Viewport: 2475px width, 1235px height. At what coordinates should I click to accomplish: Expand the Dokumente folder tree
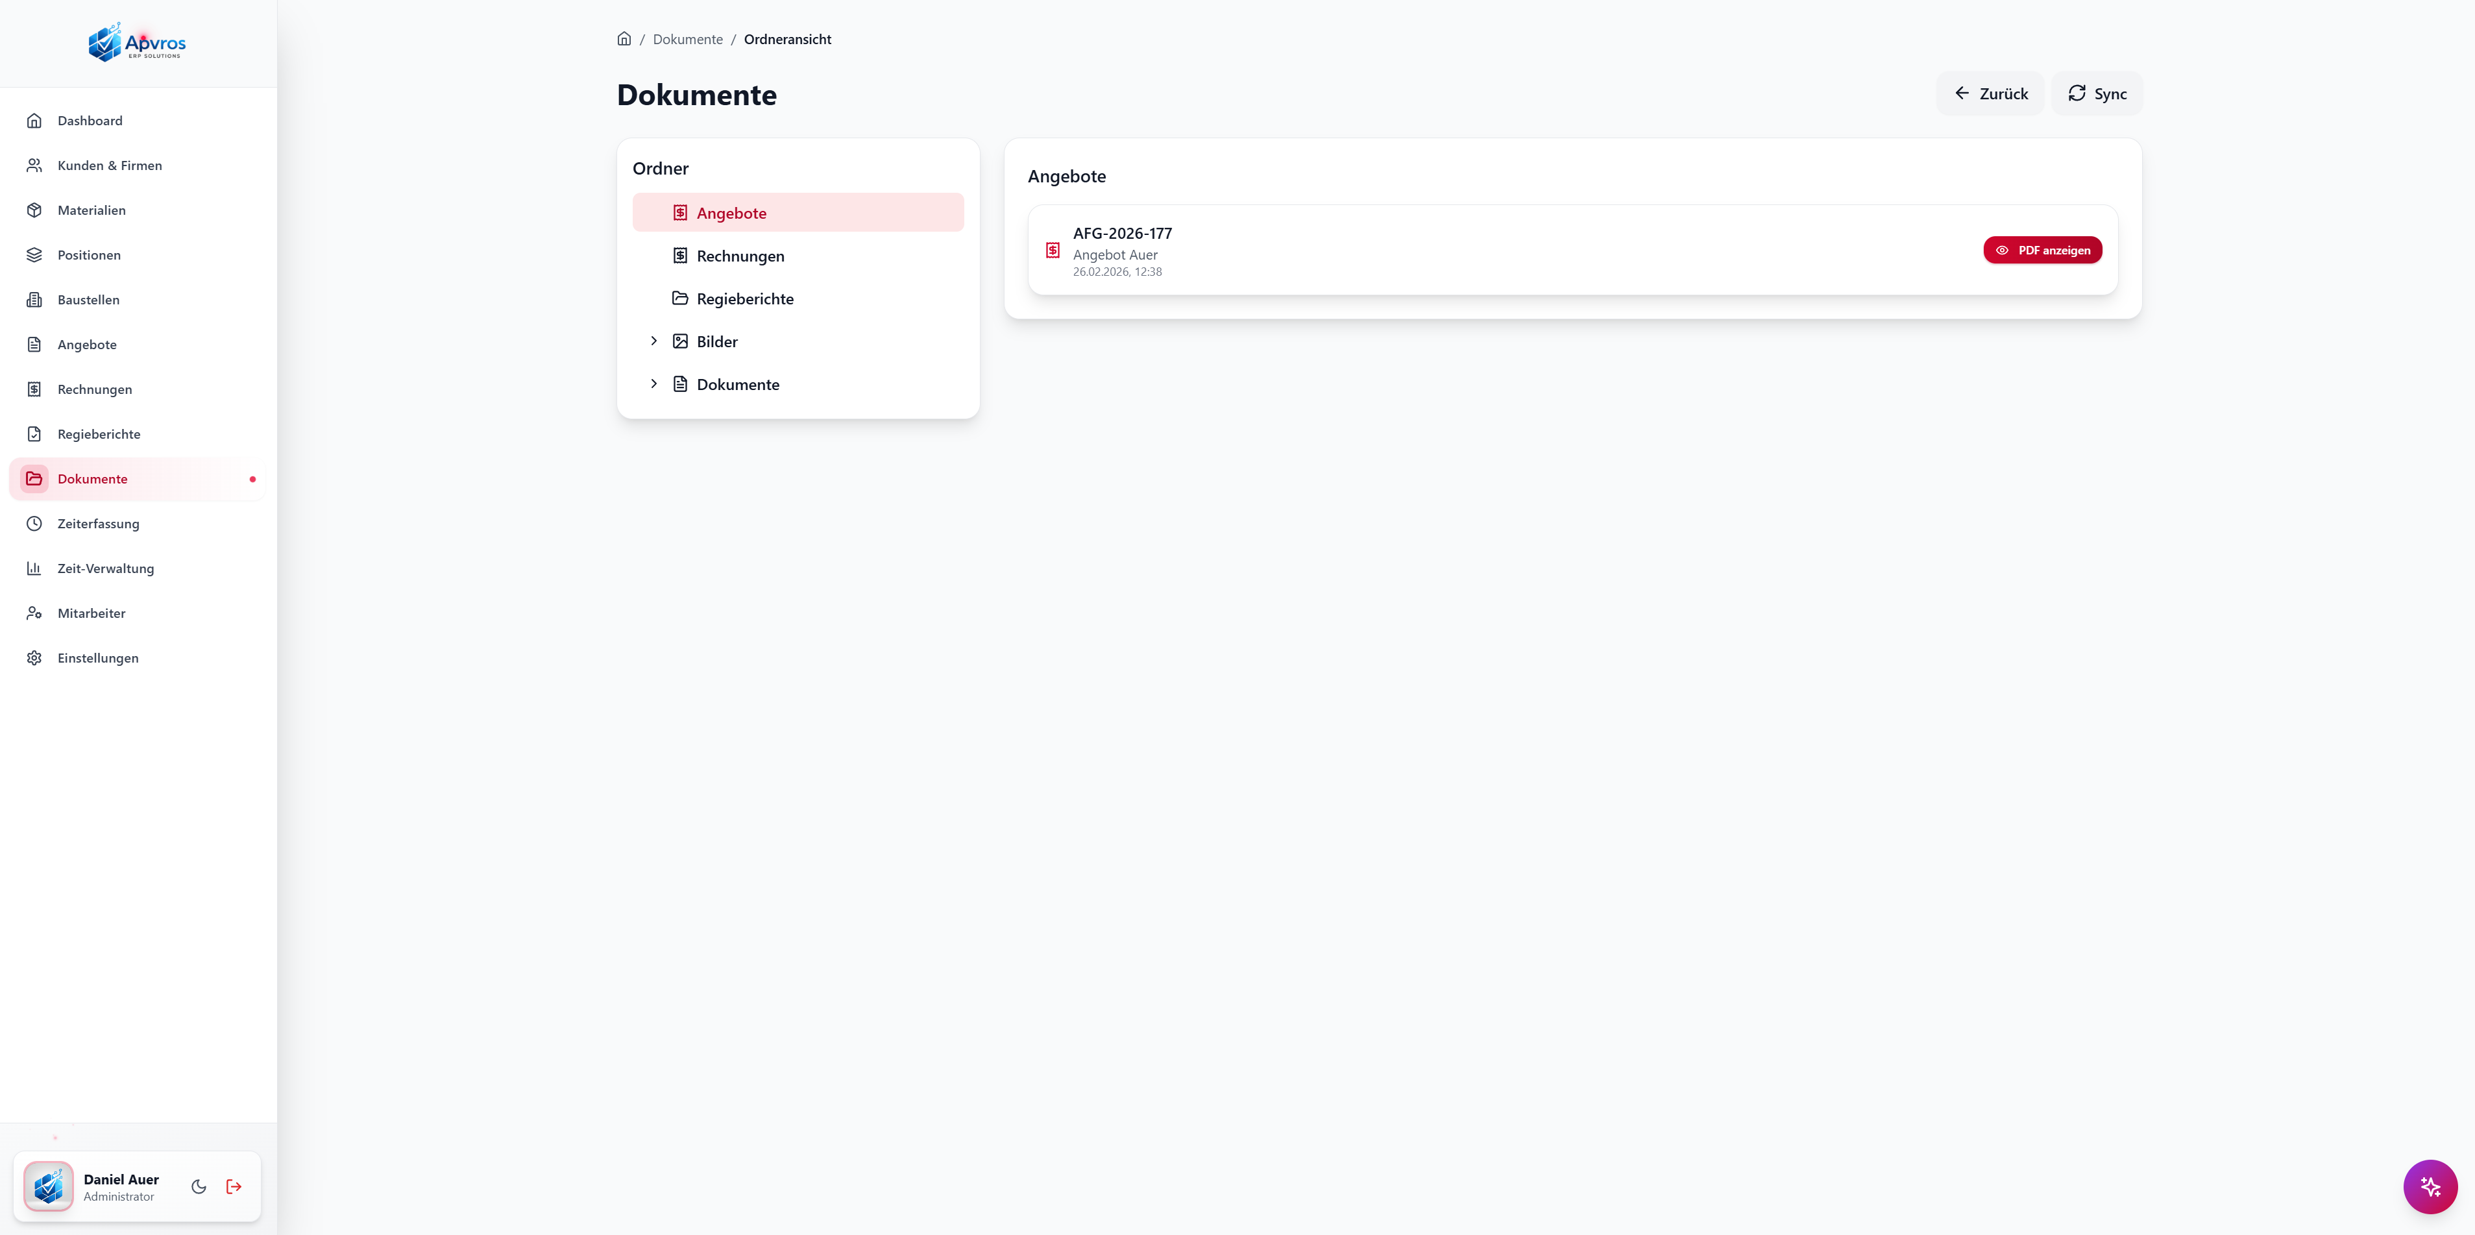click(x=654, y=384)
